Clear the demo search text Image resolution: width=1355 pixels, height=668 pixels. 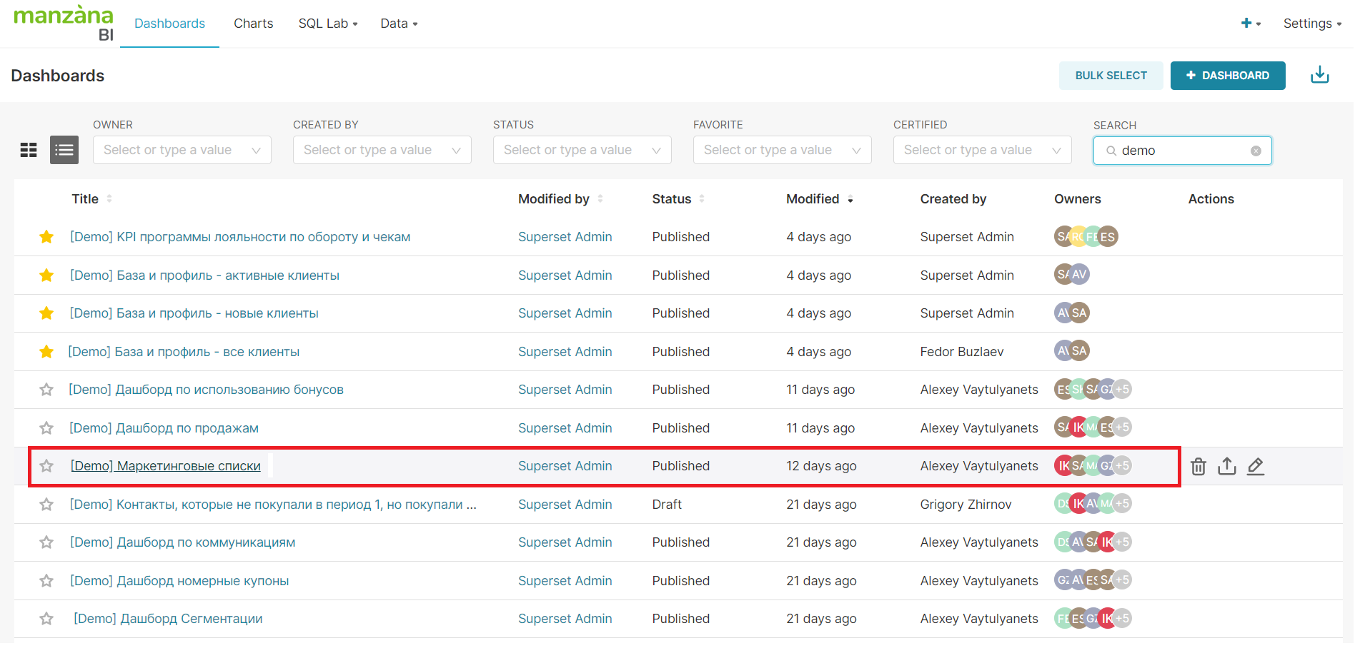click(1256, 151)
